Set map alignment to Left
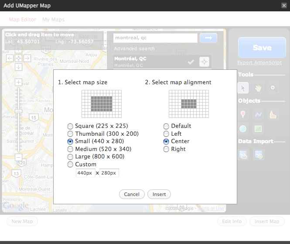290x244 pixels. [166, 134]
